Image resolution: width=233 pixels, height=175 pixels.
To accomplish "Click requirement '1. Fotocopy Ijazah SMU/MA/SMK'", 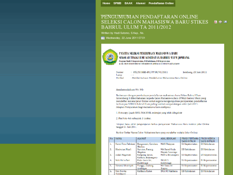I will click(149, 113).
